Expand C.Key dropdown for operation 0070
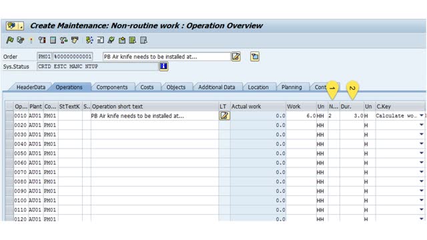 pos(421,172)
